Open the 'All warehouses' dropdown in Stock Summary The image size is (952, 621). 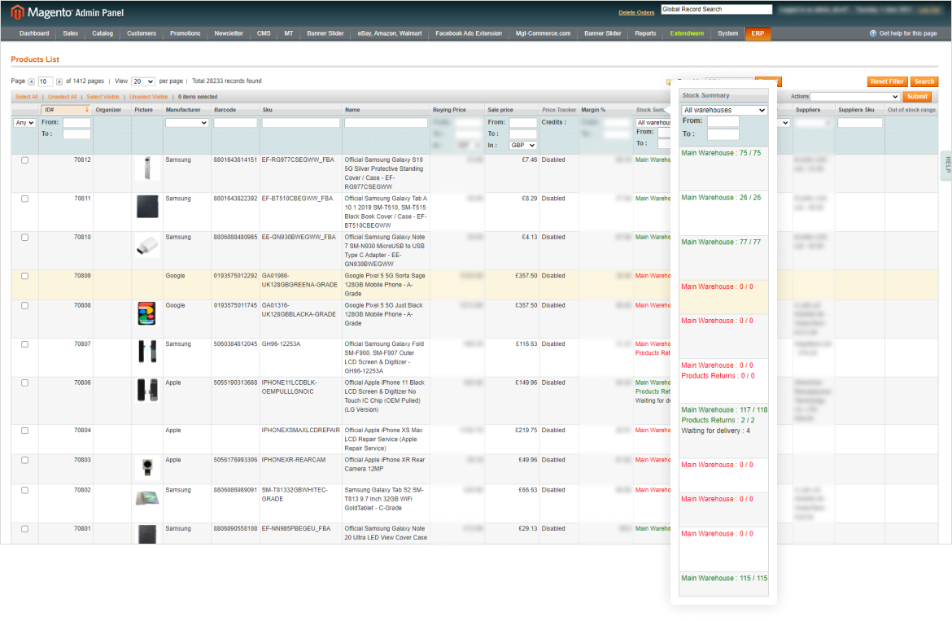724,110
